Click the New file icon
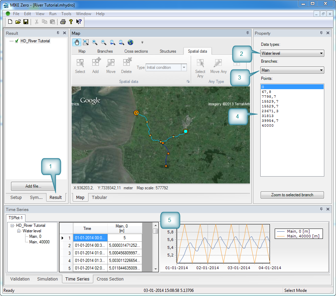 tap(10, 22)
